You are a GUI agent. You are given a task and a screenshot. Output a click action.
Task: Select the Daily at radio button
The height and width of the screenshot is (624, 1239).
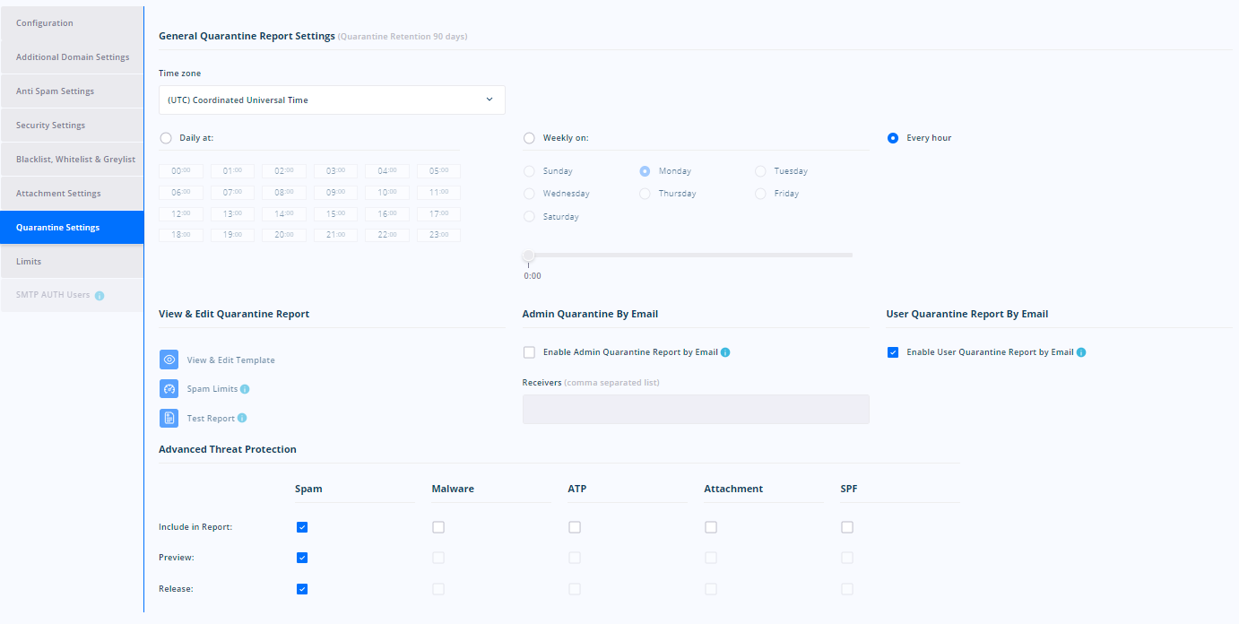tap(166, 138)
